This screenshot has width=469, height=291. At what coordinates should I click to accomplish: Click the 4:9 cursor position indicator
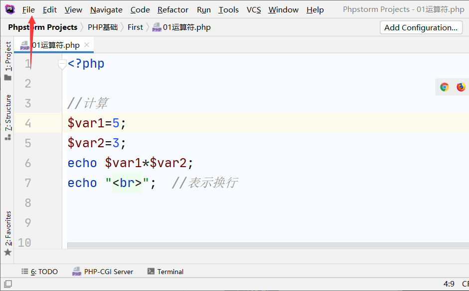coord(449,284)
